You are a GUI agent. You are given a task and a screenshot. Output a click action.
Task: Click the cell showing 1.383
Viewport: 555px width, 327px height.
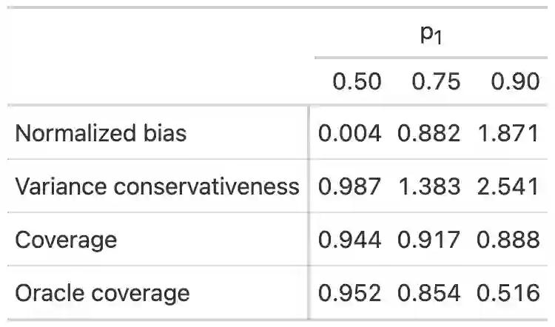pos(429,186)
